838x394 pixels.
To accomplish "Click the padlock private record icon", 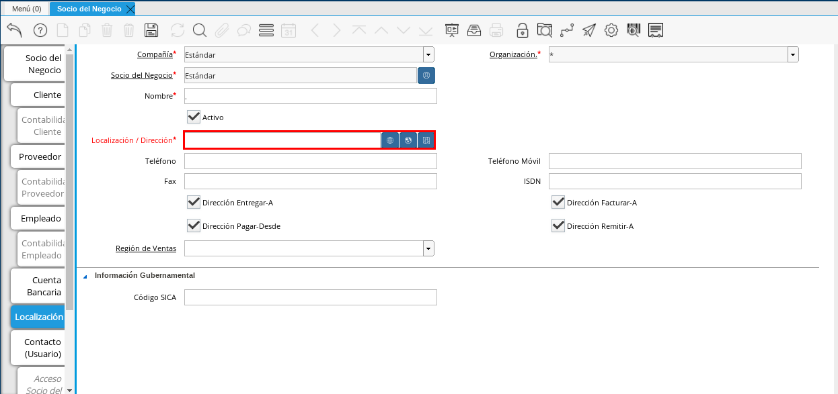I will point(523,30).
